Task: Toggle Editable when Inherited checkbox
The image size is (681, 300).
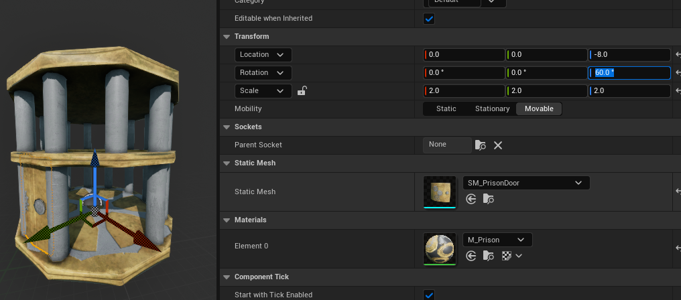Action: [x=429, y=19]
